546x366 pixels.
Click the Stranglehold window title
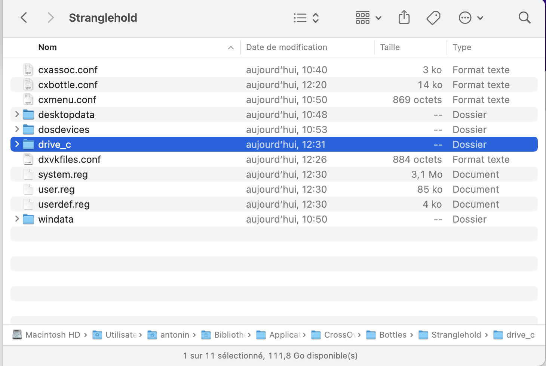103,18
